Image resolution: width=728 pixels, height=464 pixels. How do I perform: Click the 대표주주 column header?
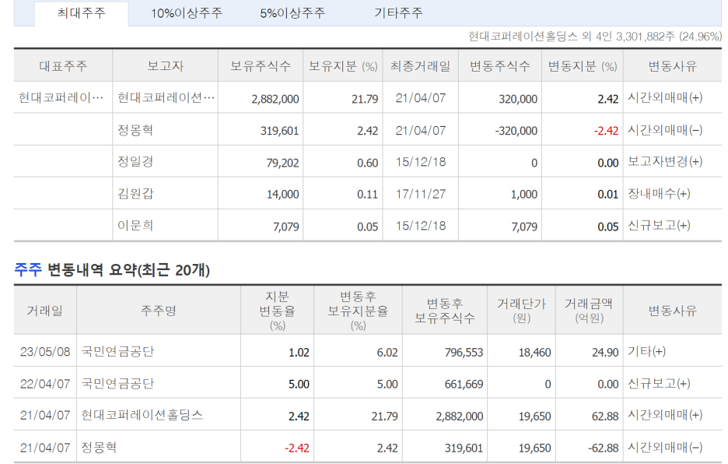[63, 66]
